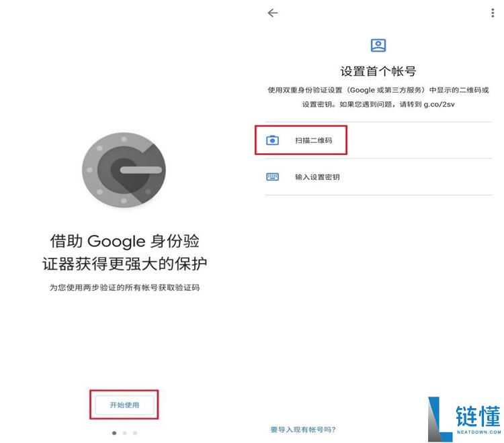Open the three-dot overflow menu
The height and width of the screenshot is (443, 504).
493,13
